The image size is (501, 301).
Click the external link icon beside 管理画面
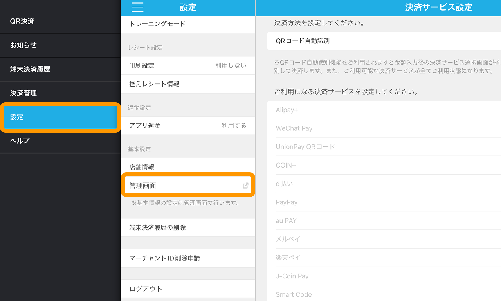click(245, 186)
